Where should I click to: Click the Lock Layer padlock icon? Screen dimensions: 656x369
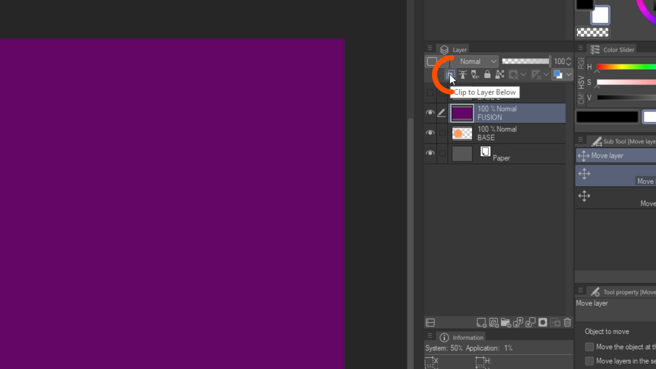488,74
